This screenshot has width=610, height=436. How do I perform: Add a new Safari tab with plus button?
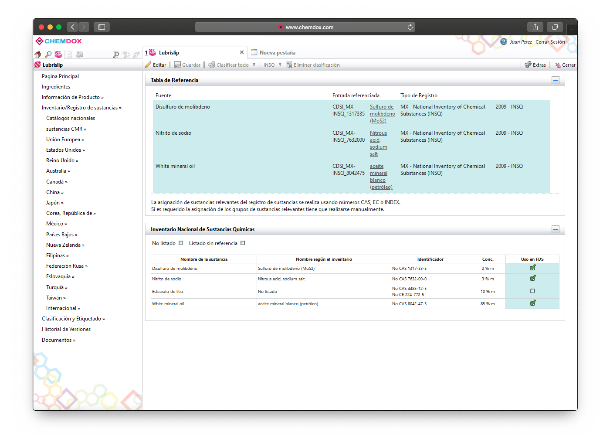pyautogui.click(x=572, y=30)
